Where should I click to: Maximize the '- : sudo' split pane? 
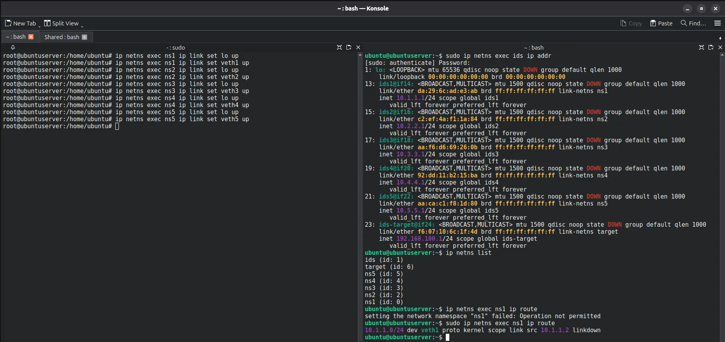(339, 47)
